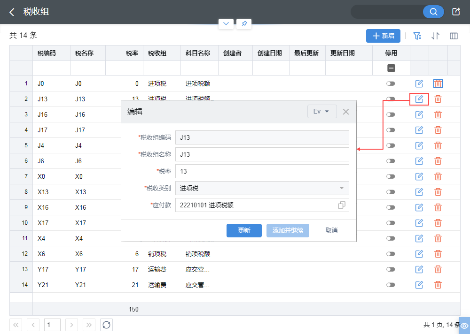Edit the J4 row

pos(419,145)
